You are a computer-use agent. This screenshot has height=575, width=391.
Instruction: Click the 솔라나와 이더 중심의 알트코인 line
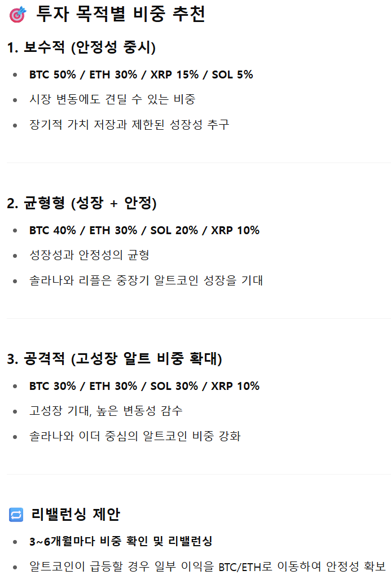coord(135,436)
